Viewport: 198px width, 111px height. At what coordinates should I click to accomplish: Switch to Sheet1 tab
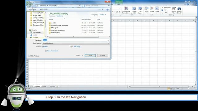click(37, 87)
